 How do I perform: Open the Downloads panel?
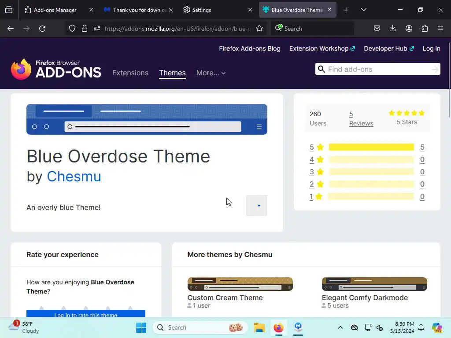pyautogui.click(x=392, y=28)
